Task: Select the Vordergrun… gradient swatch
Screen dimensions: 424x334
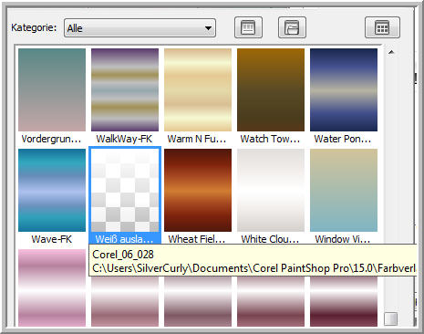Action: (52, 89)
